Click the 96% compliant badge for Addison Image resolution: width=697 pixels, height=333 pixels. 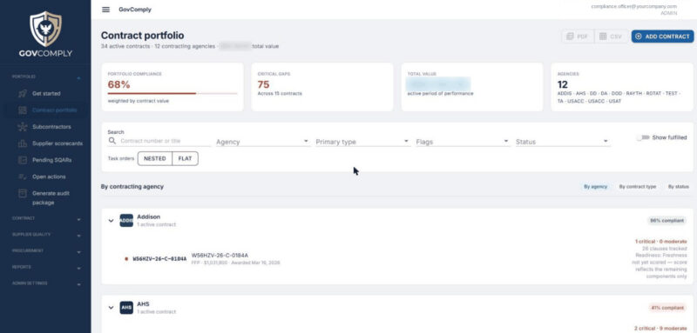[667, 220]
